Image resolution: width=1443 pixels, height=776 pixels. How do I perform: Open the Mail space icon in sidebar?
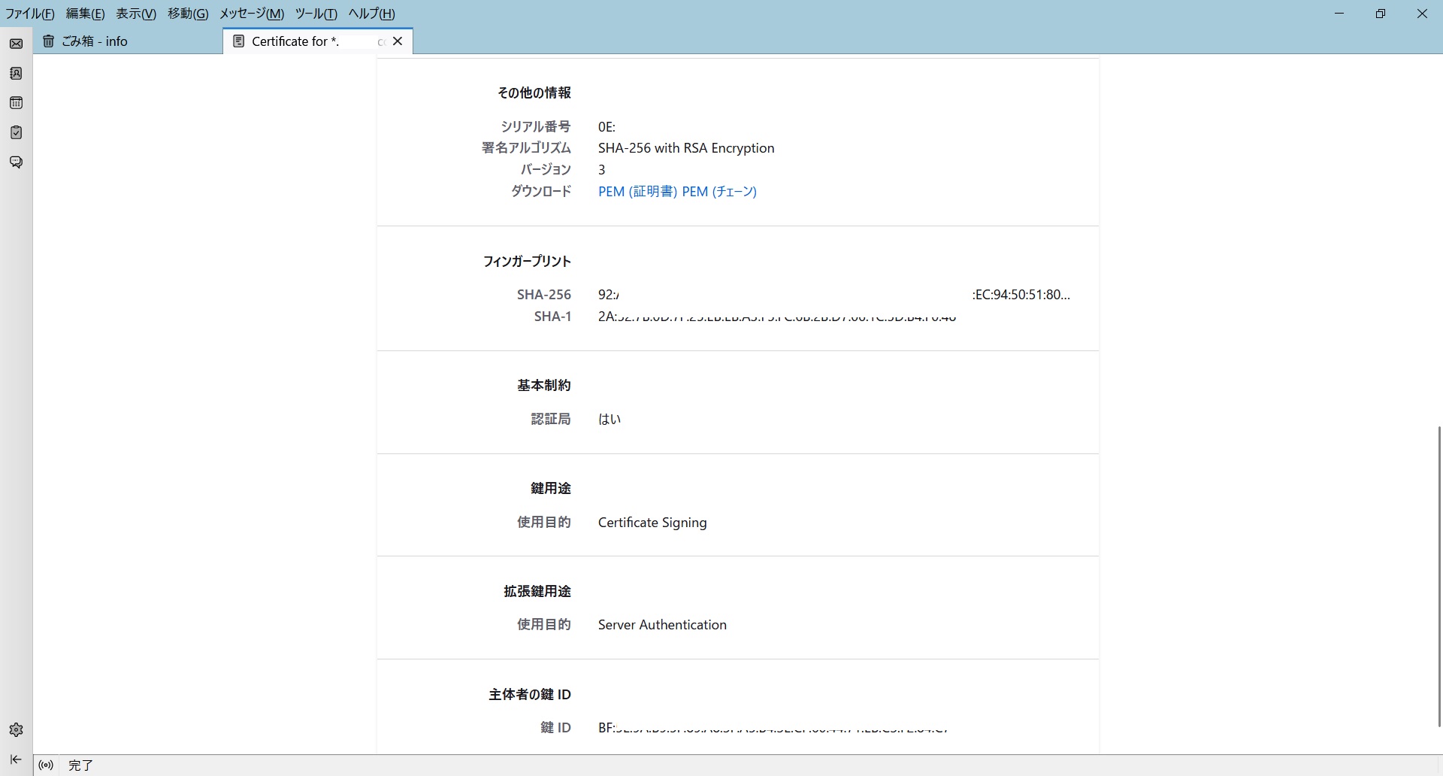[16, 44]
